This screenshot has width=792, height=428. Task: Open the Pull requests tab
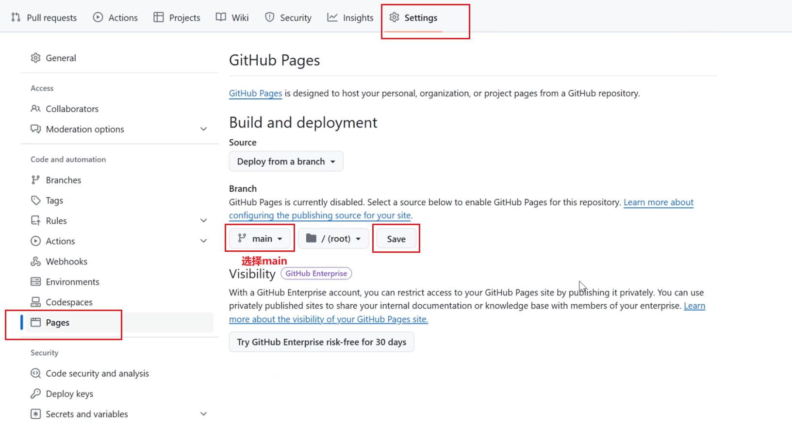coord(44,18)
